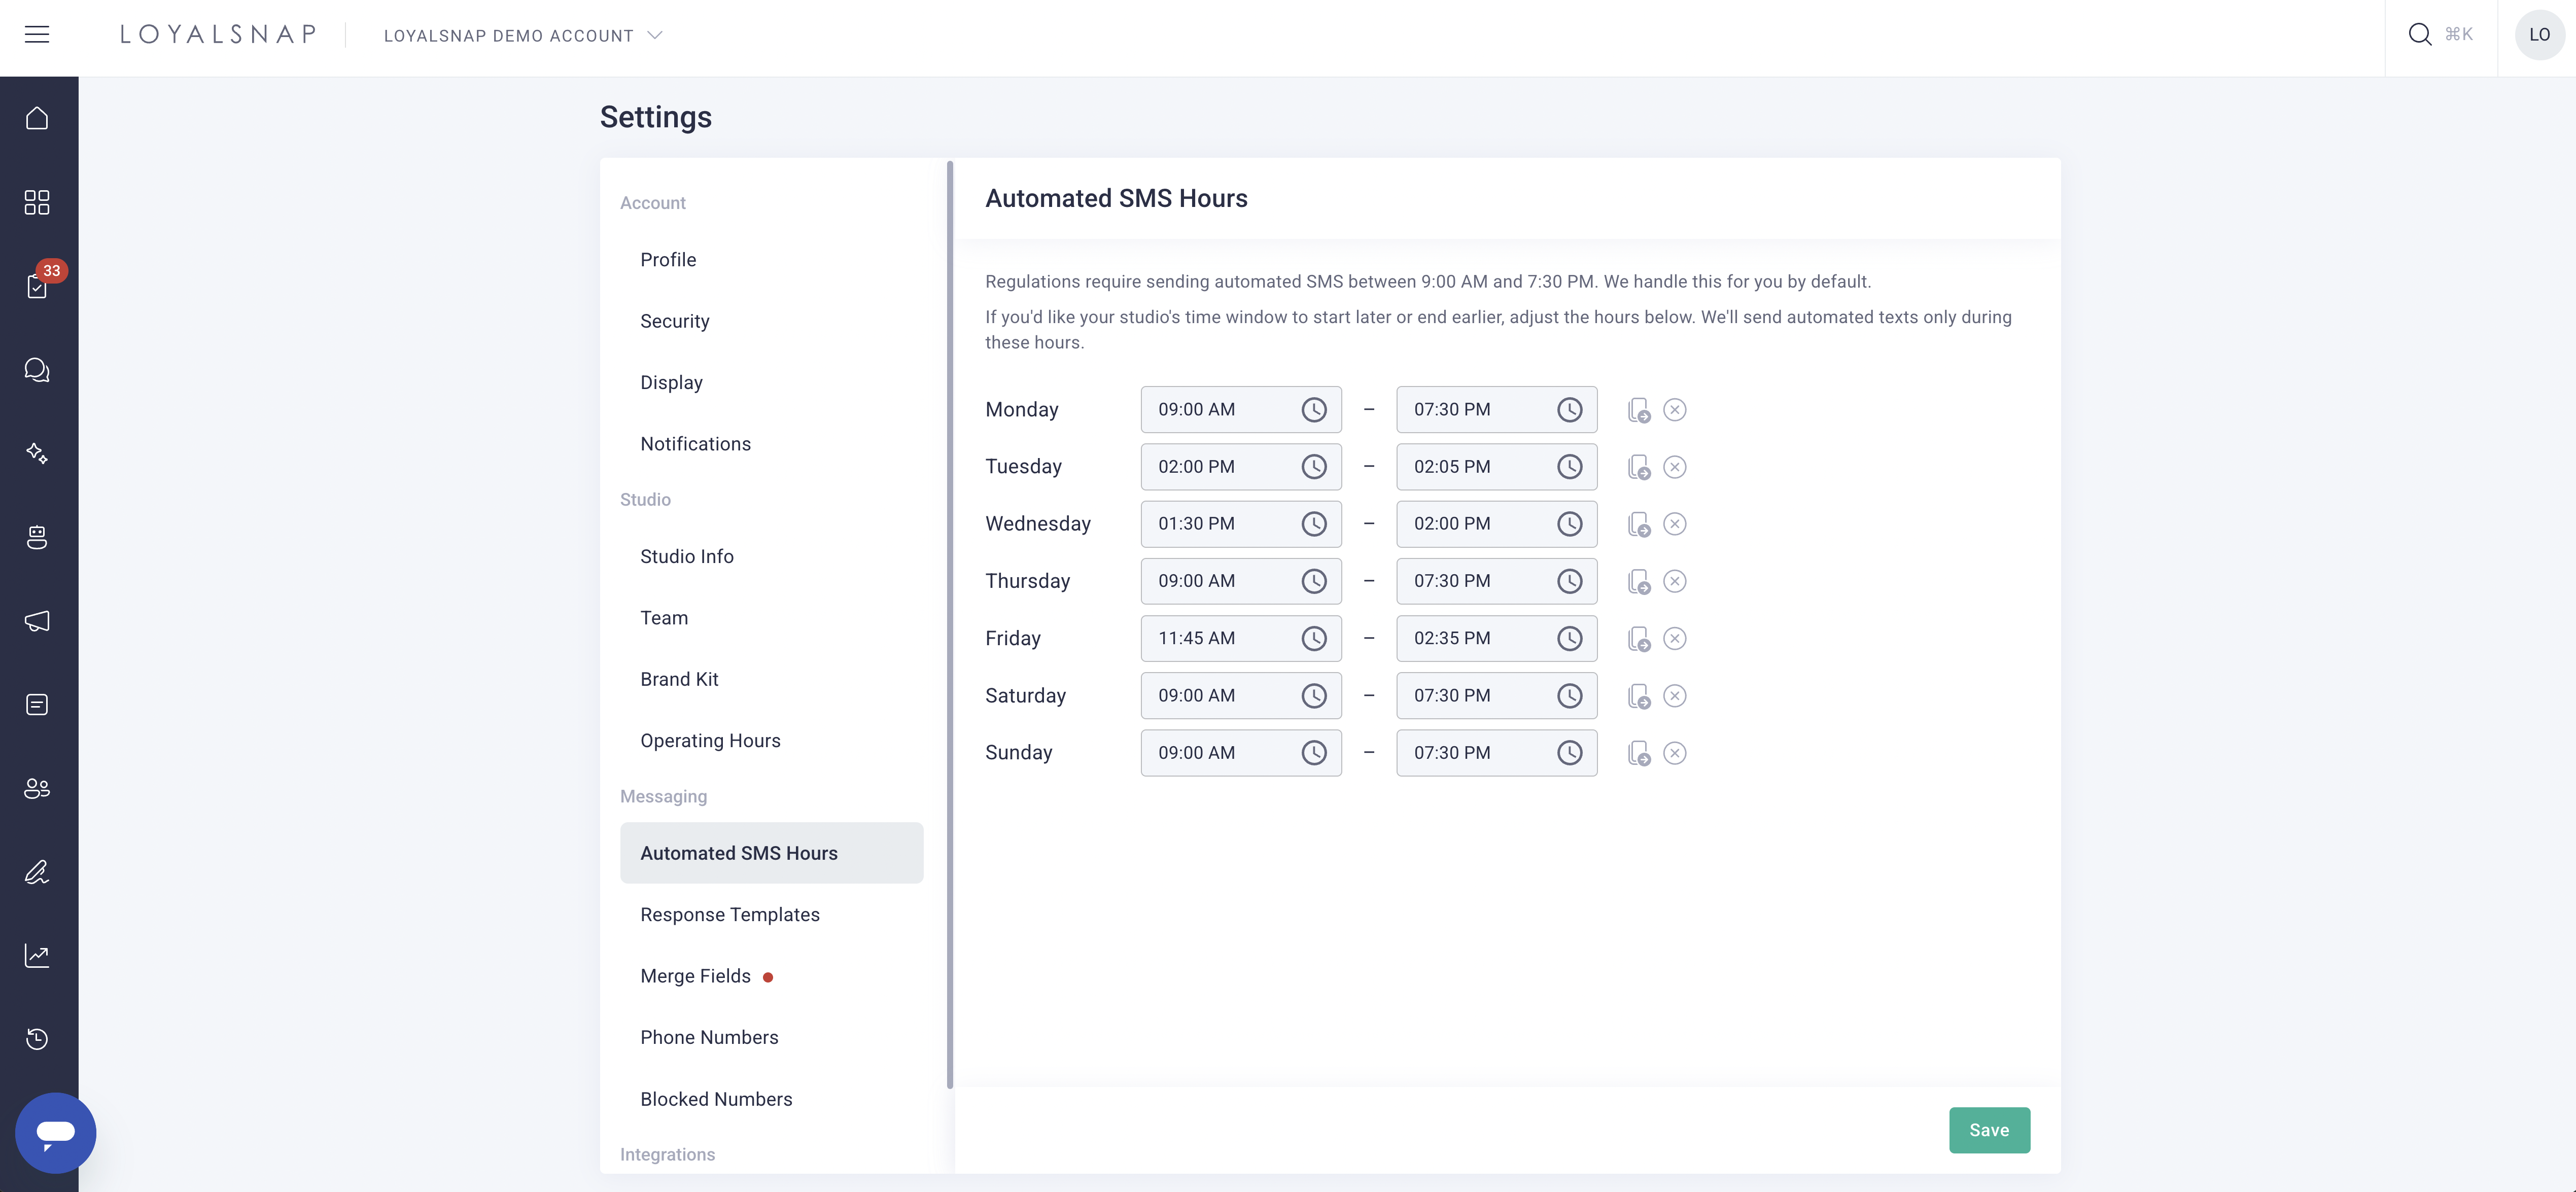Click the settings menu scrollbar
2576x1192 pixels.
point(950,624)
